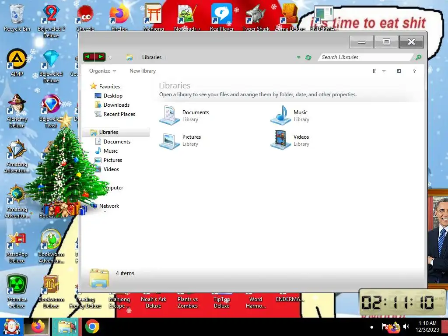
Task: Select Bejeweled 2 Deluxe desktop shortcut
Action: point(51,21)
